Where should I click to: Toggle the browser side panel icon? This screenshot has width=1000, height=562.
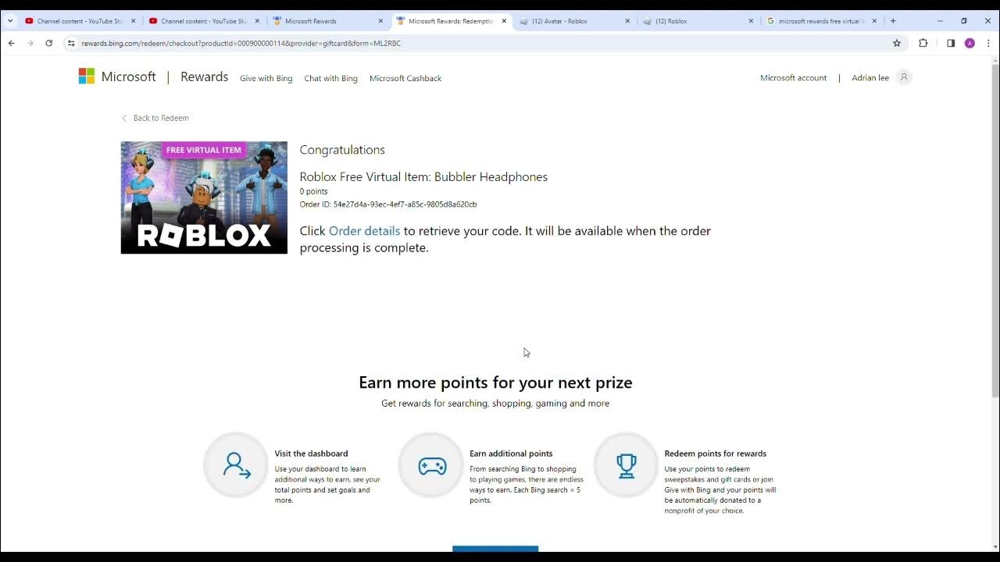[951, 43]
